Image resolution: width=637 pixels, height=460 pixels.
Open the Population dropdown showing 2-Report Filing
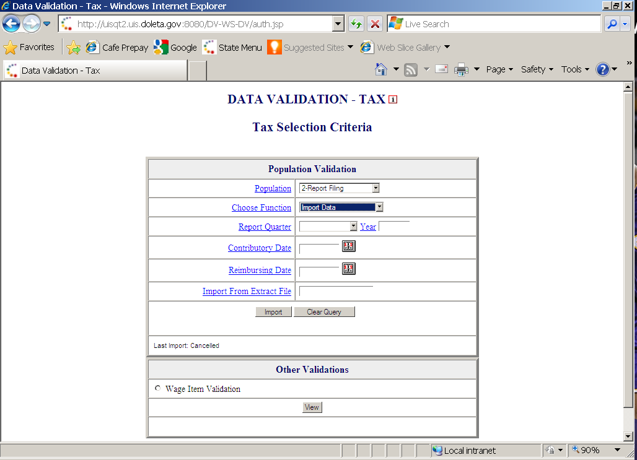pos(339,188)
